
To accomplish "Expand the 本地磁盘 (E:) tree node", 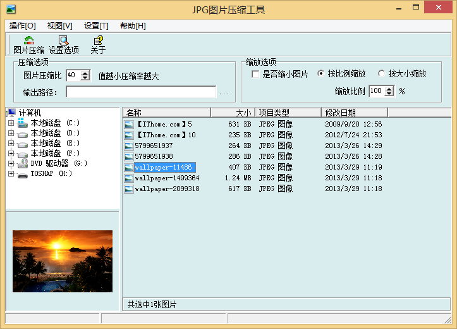I will coord(11,143).
